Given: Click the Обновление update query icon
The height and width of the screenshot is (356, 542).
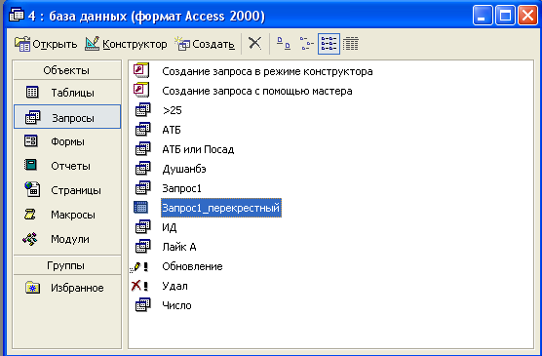Looking at the screenshot, I should click(x=139, y=266).
